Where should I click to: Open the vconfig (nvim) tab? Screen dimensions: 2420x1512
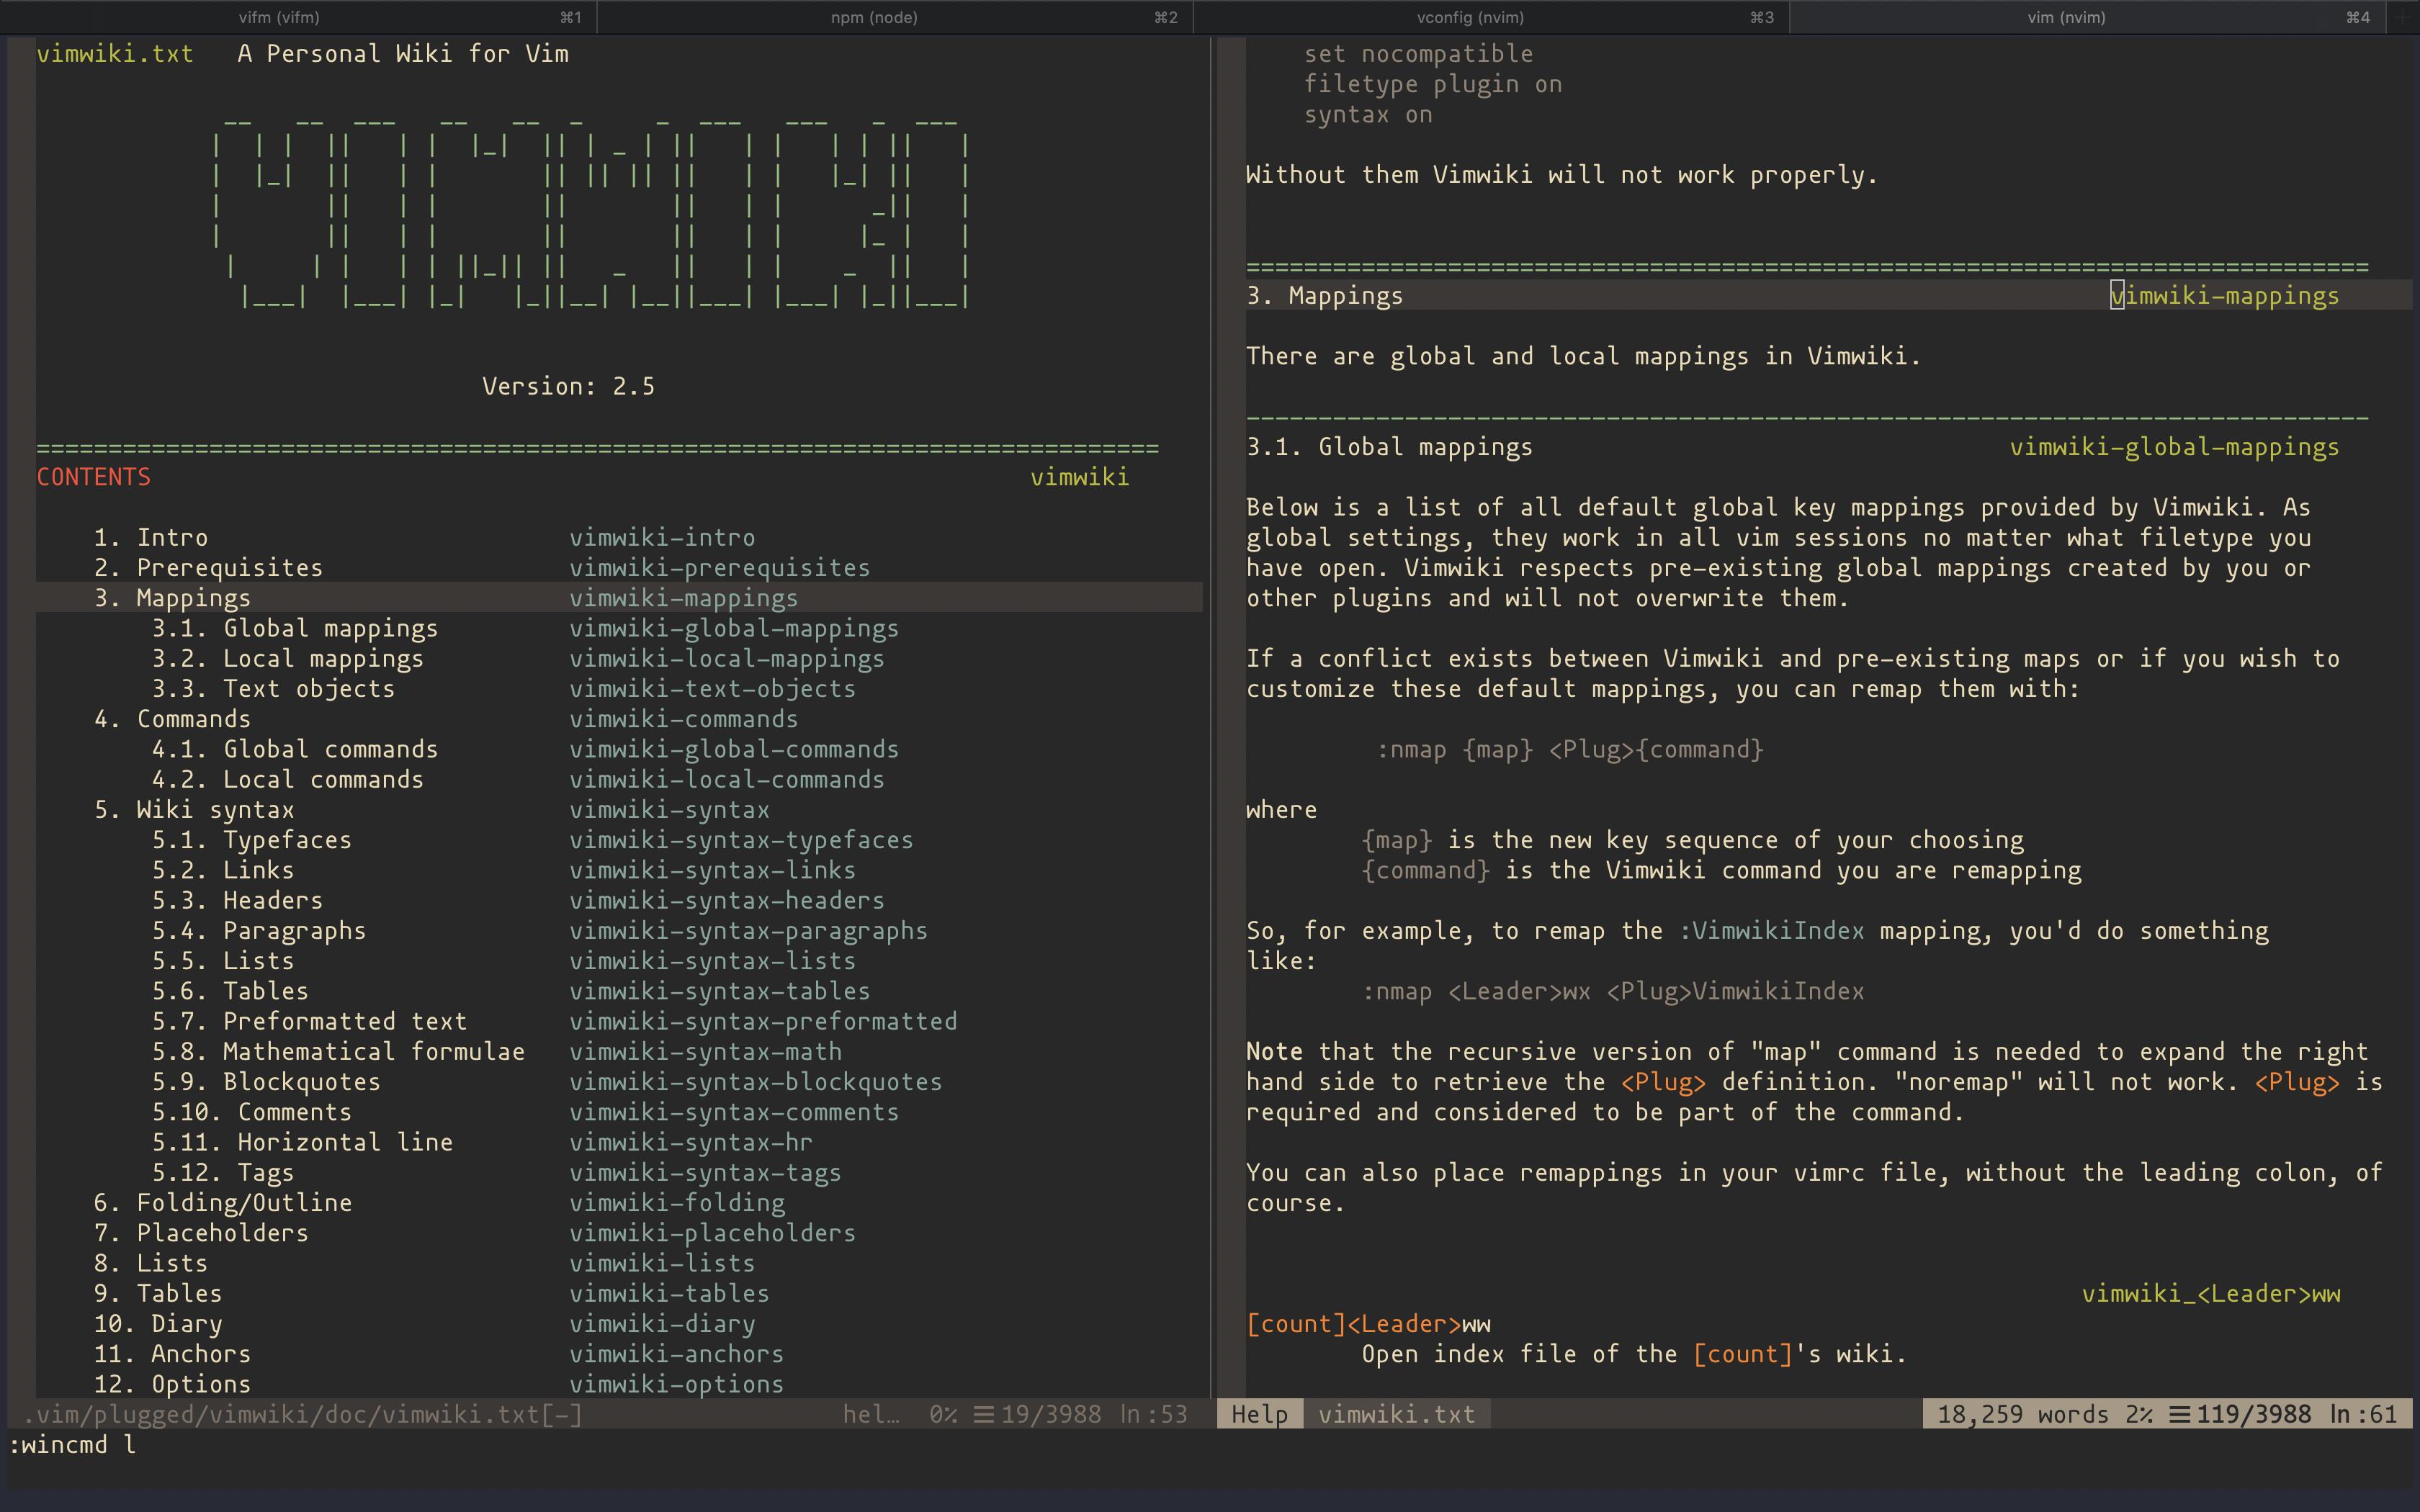point(1470,17)
